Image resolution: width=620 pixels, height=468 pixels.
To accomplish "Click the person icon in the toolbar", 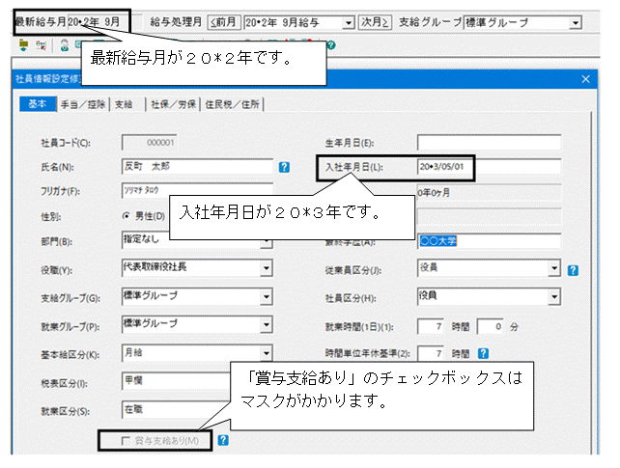I will [65, 45].
